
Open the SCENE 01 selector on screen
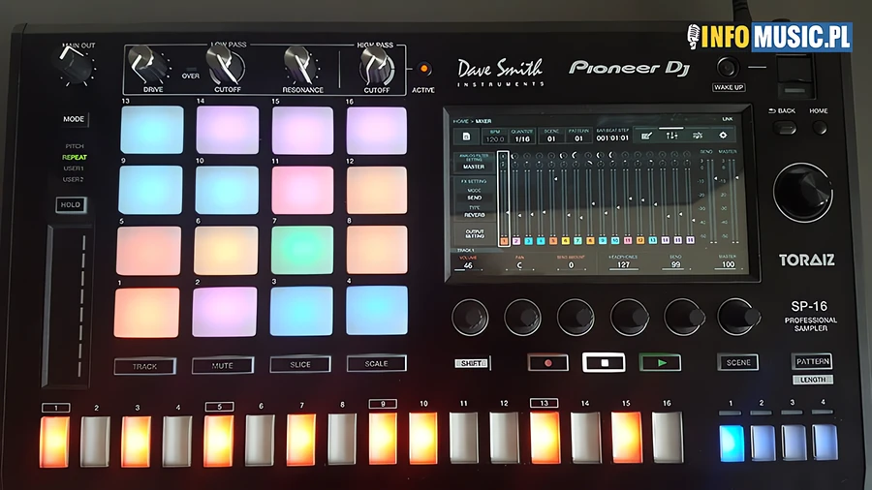(x=551, y=137)
